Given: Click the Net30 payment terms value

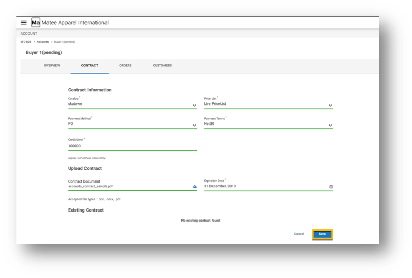Looking at the screenshot, I should 209,124.
